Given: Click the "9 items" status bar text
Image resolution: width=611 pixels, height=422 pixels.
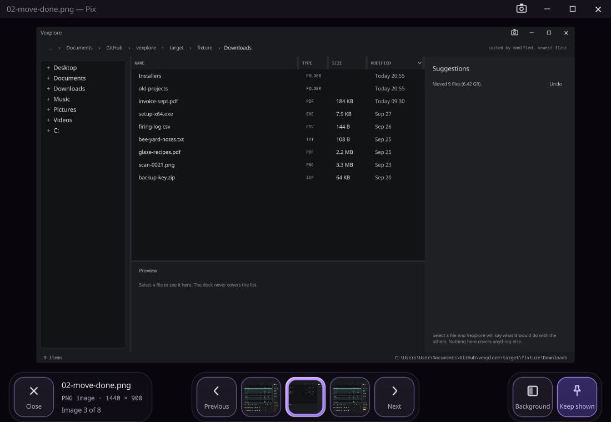Looking at the screenshot, I should (53, 358).
